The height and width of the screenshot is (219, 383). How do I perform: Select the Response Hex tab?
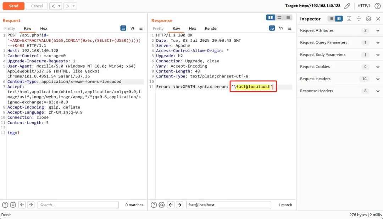pyautogui.click(x=193, y=29)
